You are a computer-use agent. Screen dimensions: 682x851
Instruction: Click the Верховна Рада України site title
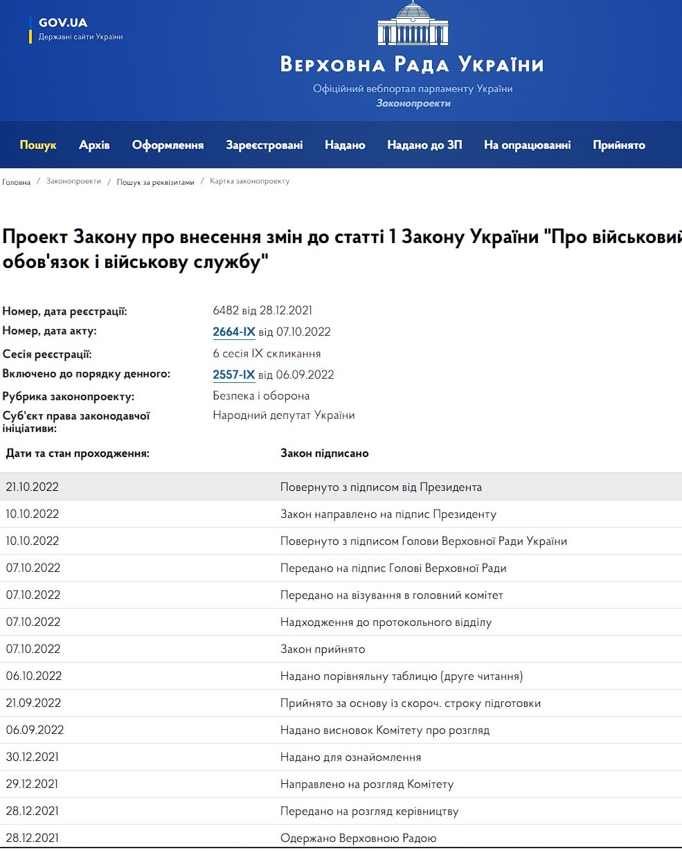pos(412,65)
